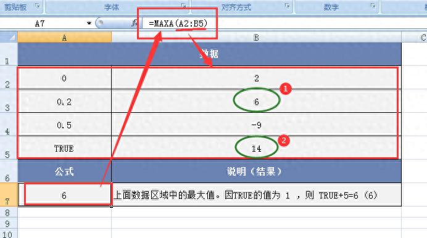
Task: Select cell B3 containing 6
Action: 256,101
